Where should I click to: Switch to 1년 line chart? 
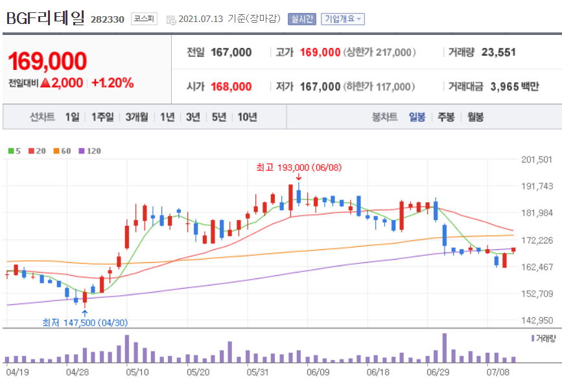tap(167, 117)
